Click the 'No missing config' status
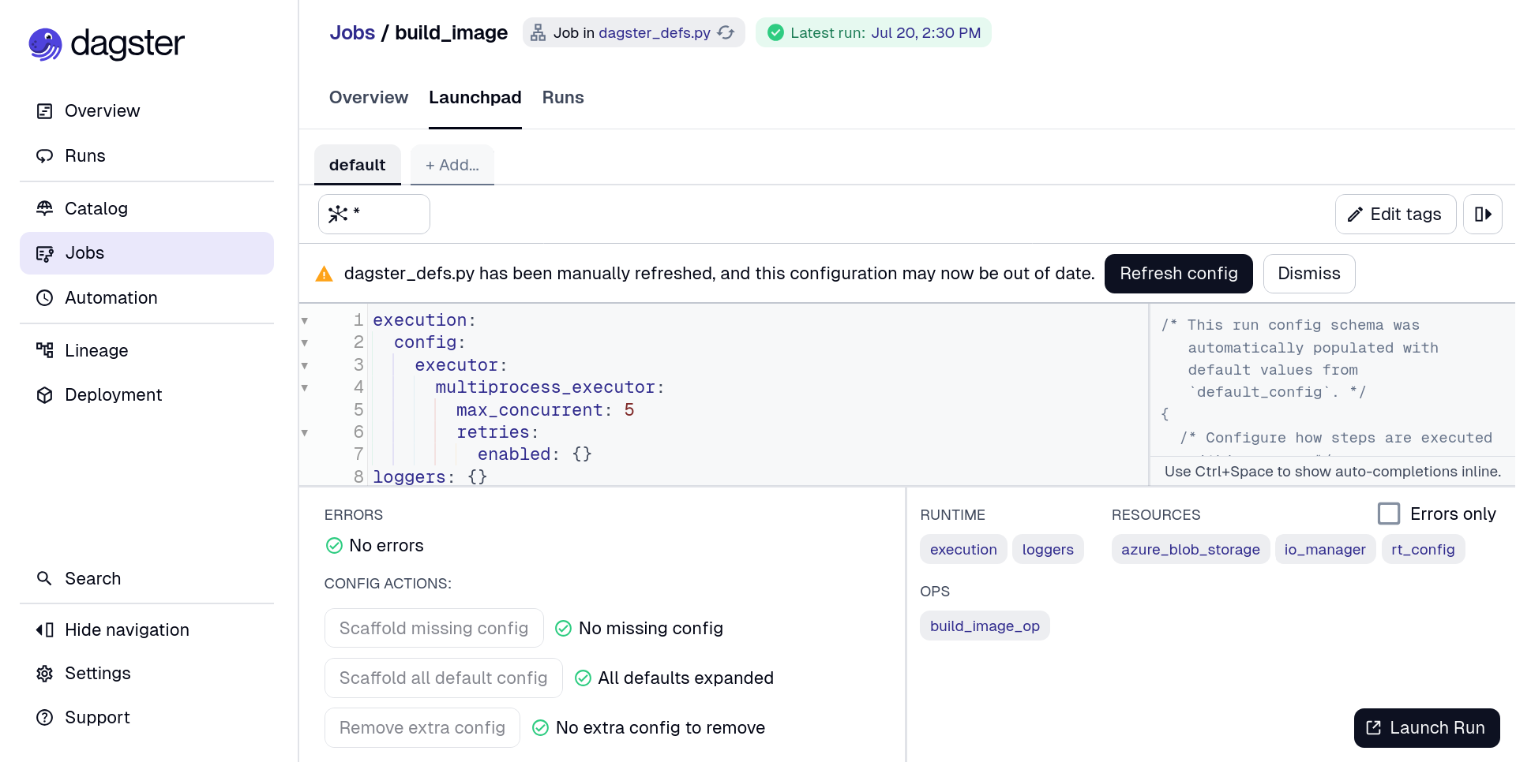1516x762 pixels. 651,628
